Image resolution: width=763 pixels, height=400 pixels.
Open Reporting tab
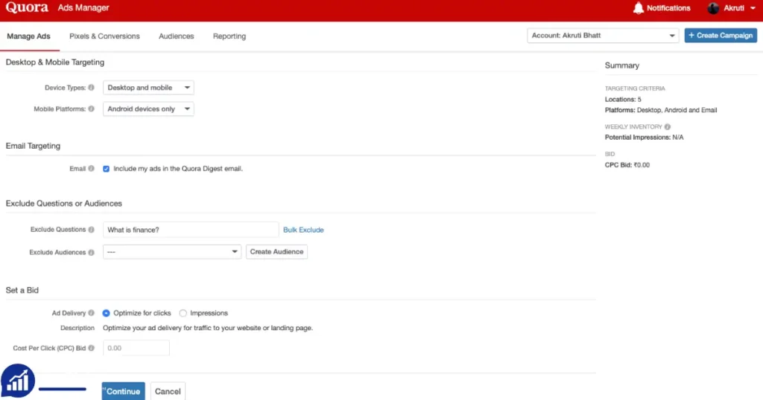click(229, 36)
